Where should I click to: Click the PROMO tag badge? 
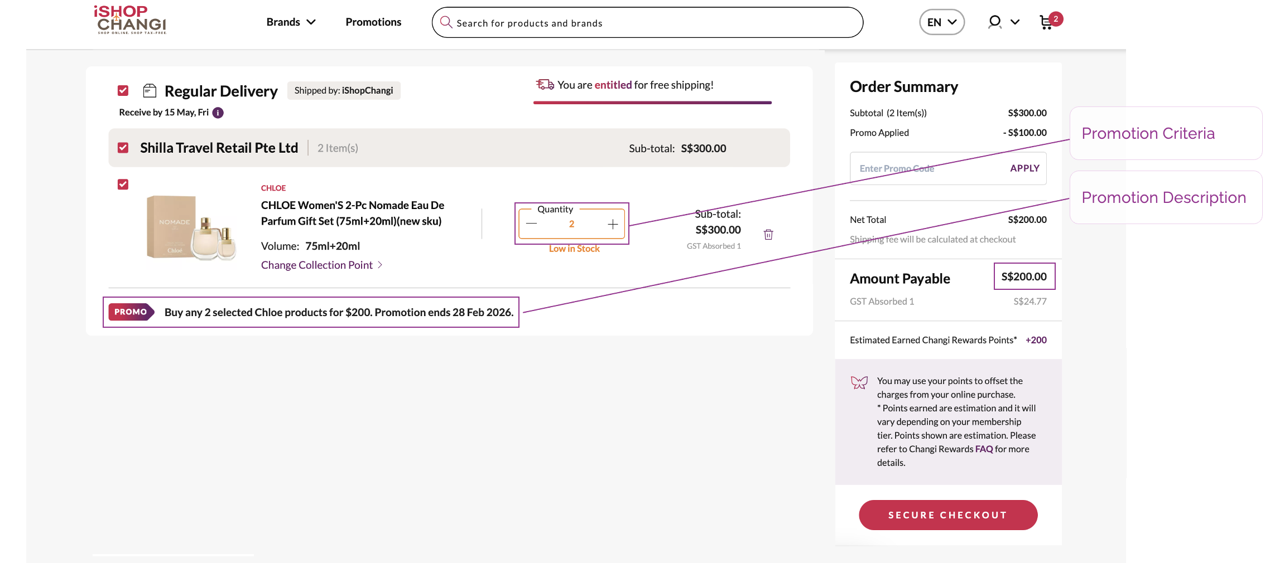point(131,312)
